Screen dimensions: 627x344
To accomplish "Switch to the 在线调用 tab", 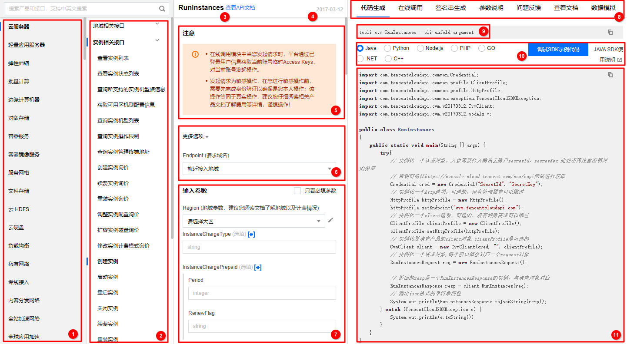I will 410,7.
